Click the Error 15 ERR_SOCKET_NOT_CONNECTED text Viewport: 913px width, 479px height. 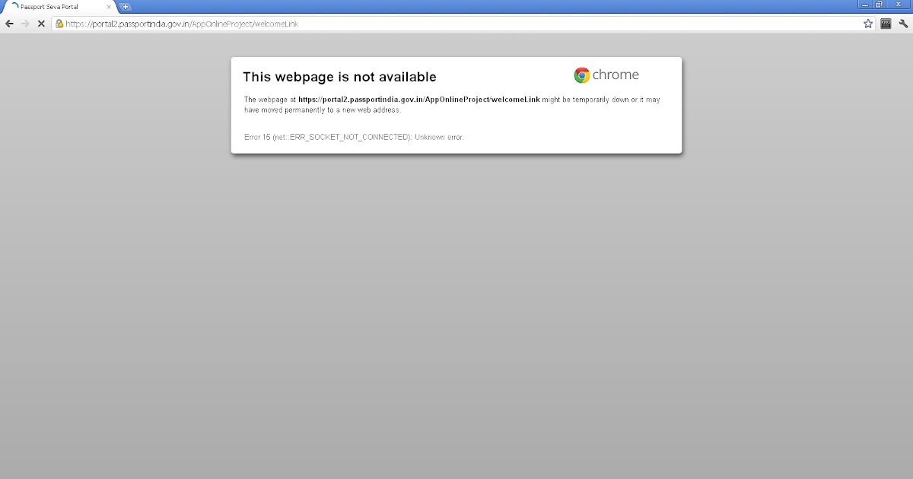354,138
